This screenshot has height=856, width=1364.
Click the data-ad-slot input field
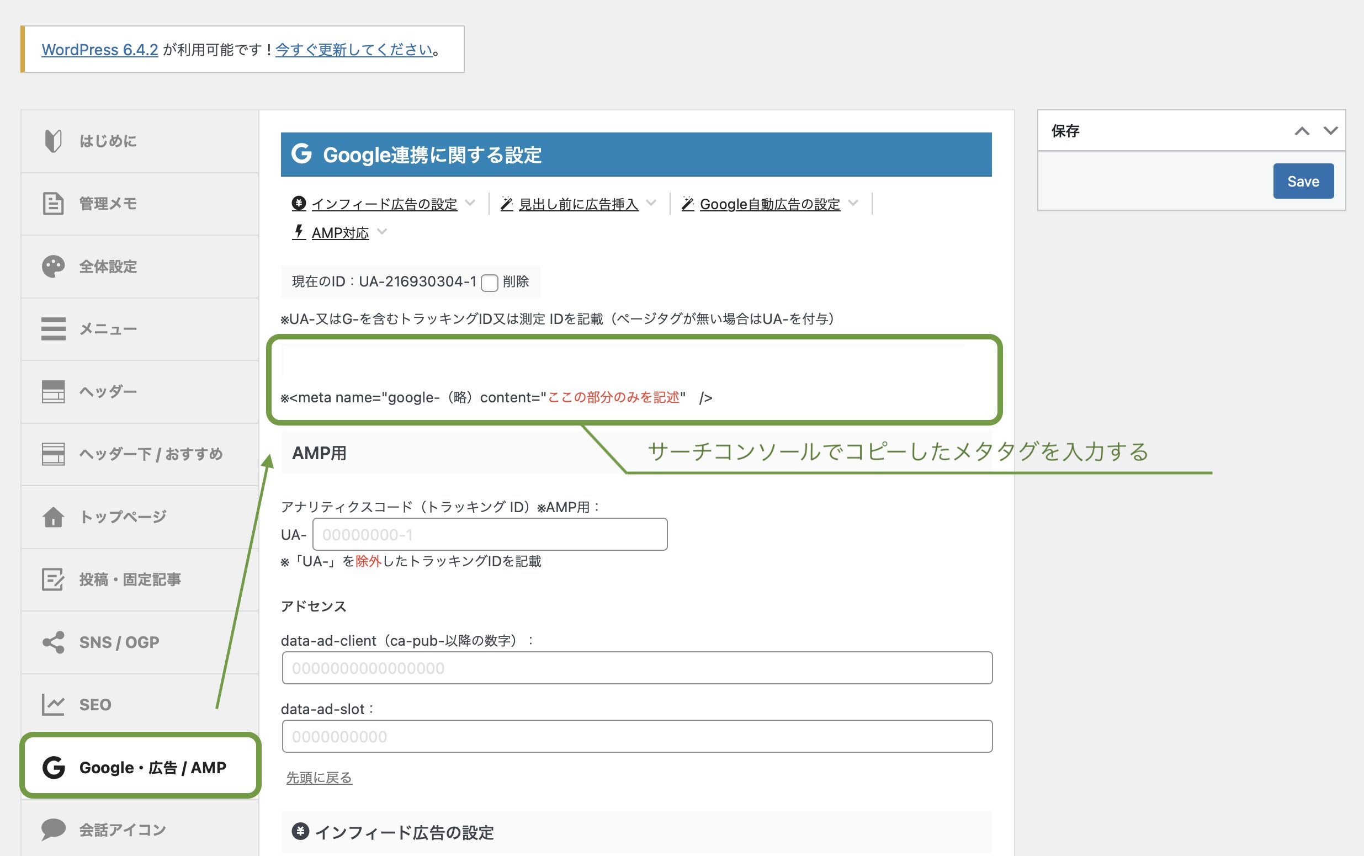(x=637, y=737)
